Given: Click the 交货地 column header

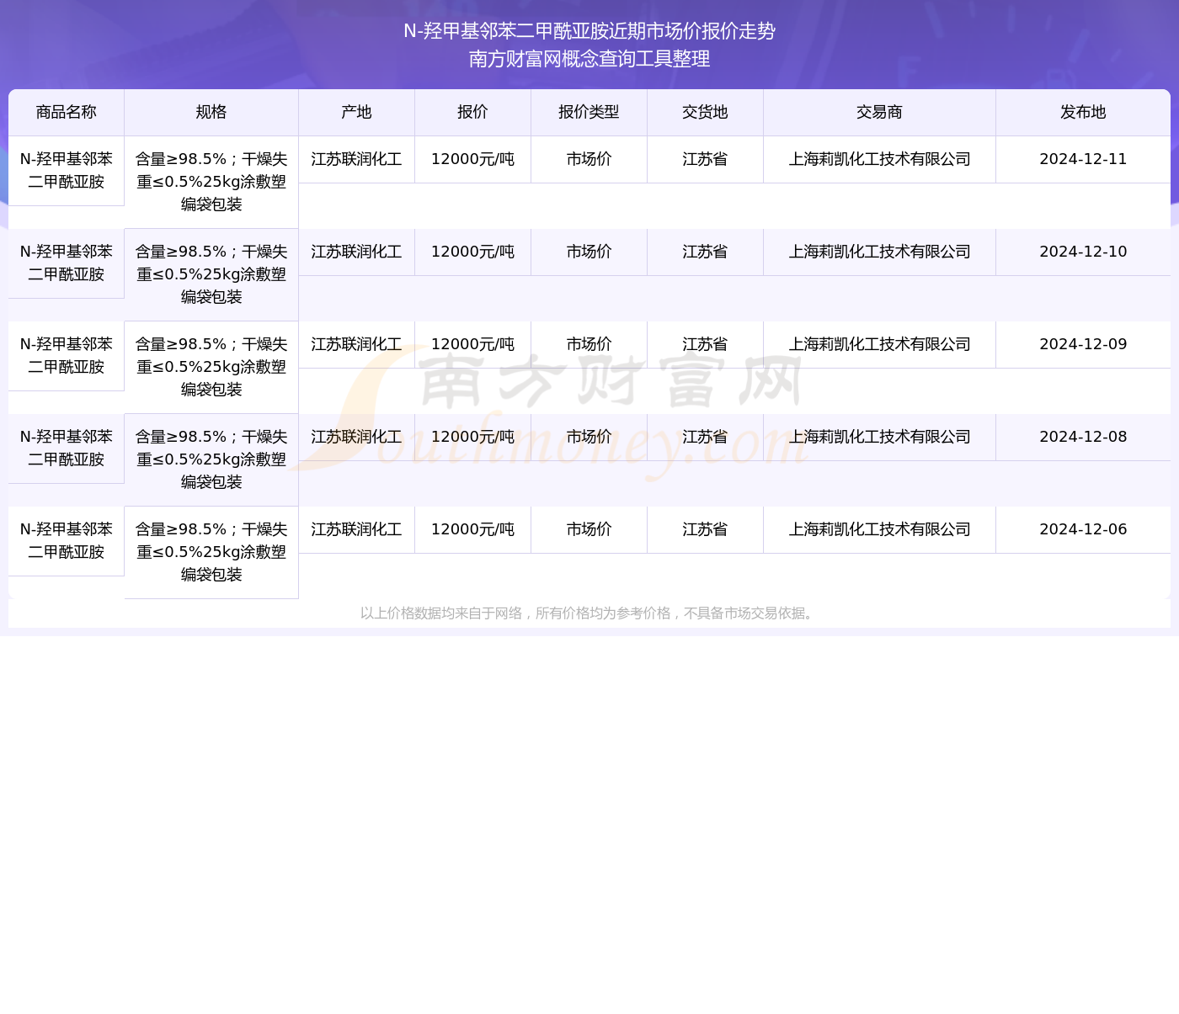Looking at the screenshot, I should tap(705, 112).
